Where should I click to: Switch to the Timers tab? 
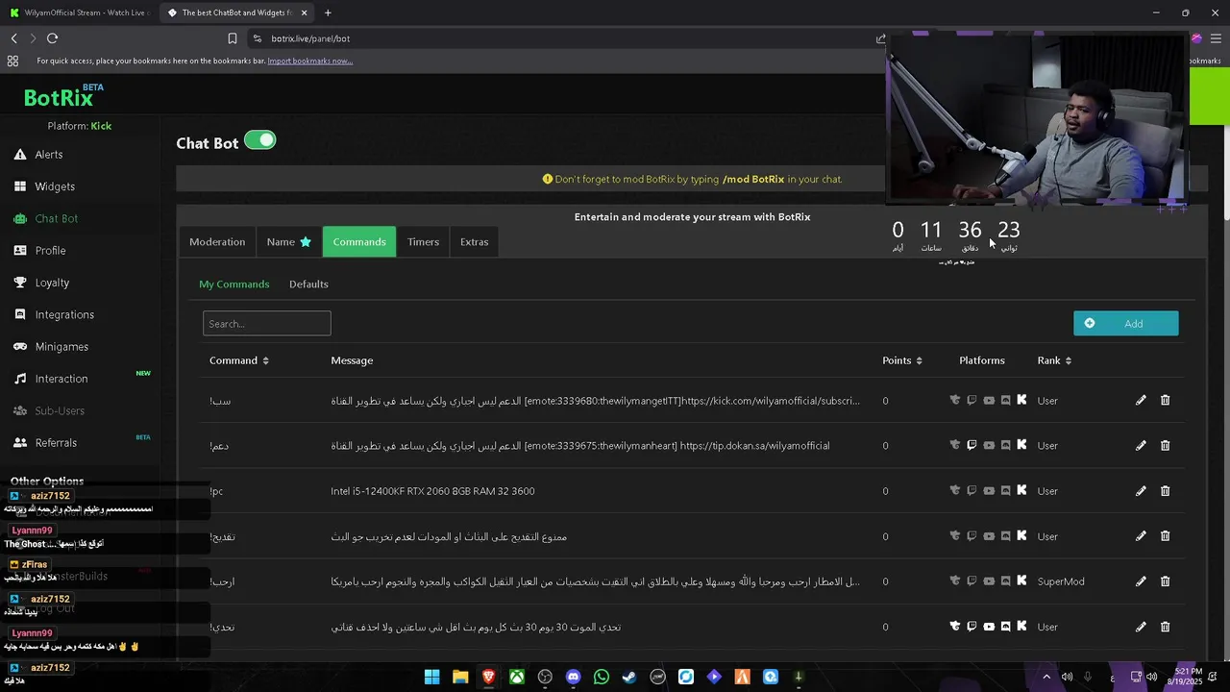(x=423, y=242)
